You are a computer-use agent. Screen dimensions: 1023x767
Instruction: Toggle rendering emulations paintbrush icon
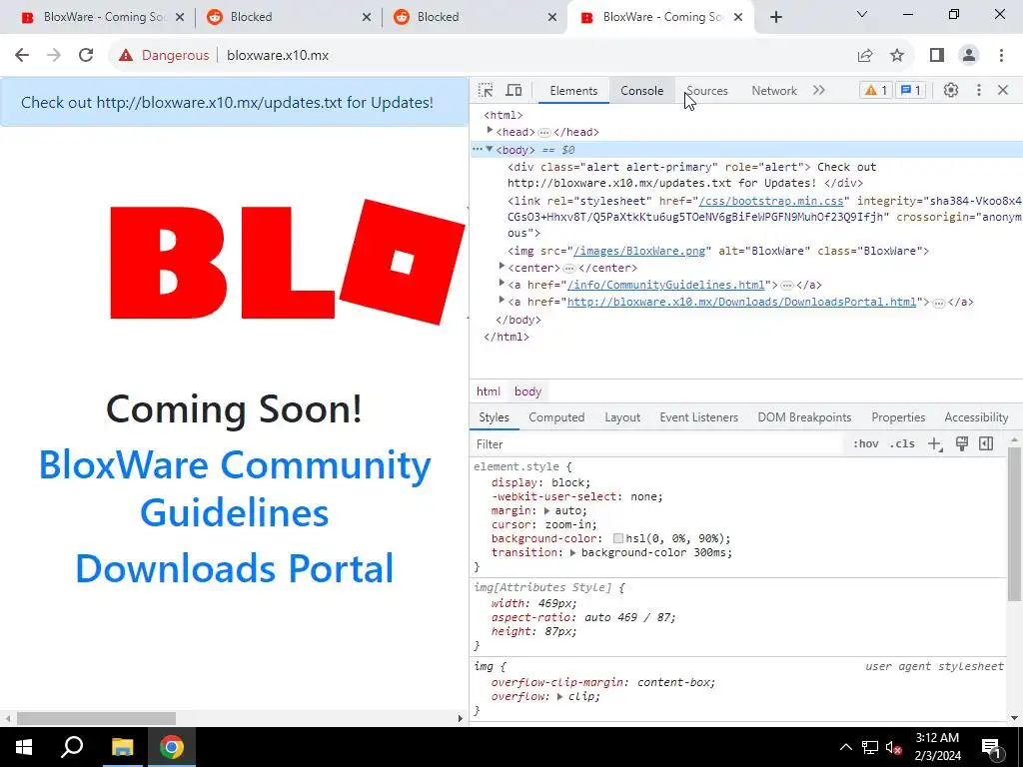[961, 444]
